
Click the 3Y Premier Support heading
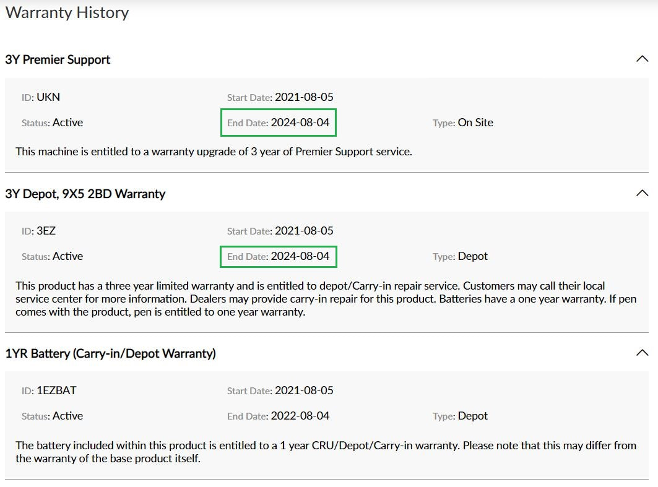pyautogui.click(x=58, y=60)
